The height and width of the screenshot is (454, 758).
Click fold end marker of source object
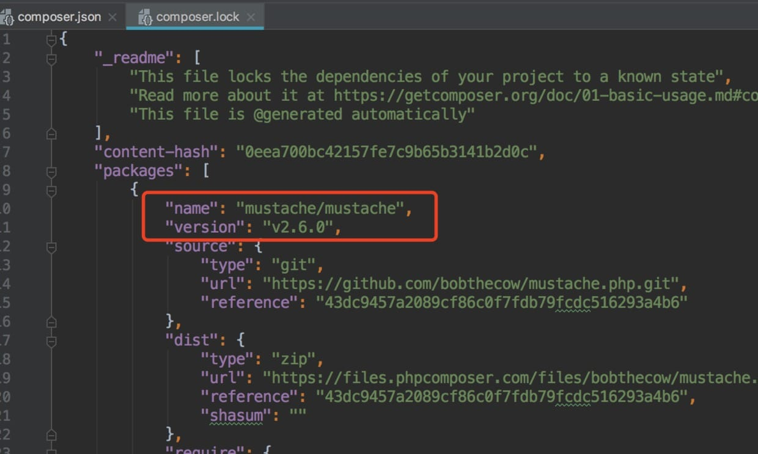coord(51,321)
